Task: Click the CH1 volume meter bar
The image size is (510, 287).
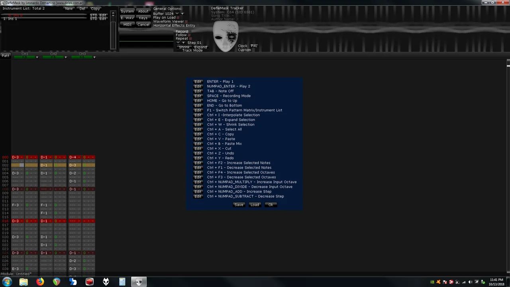Action: [24, 57]
